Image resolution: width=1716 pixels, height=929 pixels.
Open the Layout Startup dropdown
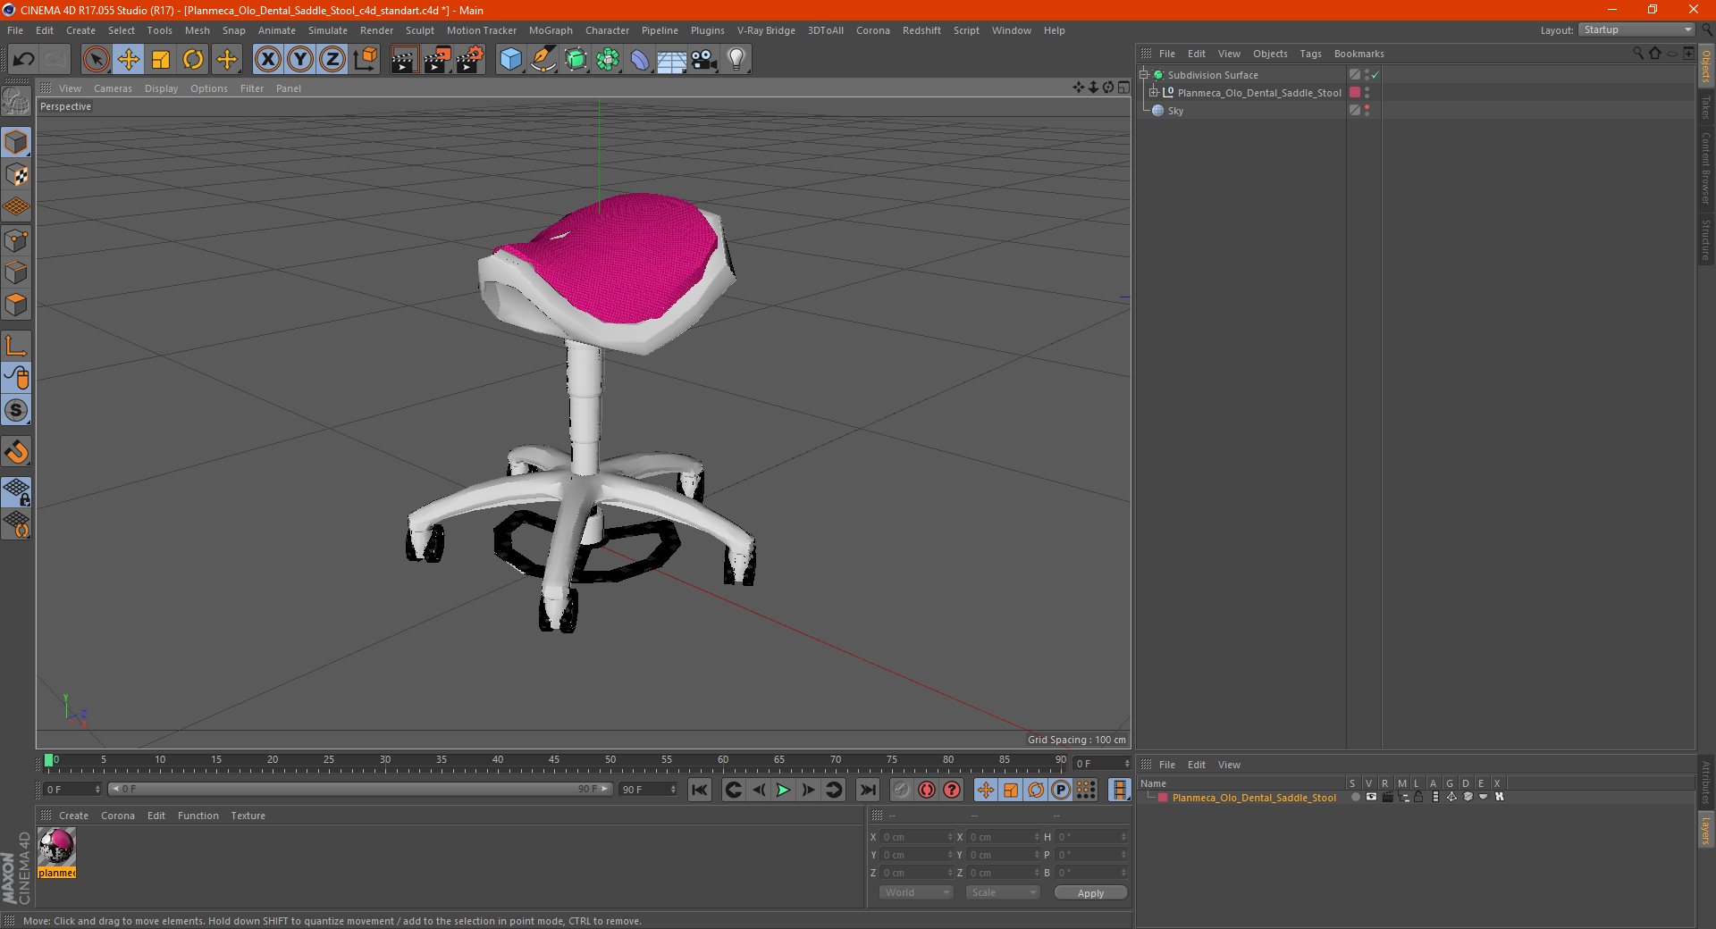point(1636,29)
